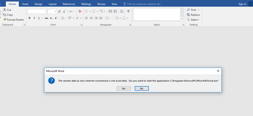Click Line and Paragraph Spacing icon

click(x=108, y=18)
